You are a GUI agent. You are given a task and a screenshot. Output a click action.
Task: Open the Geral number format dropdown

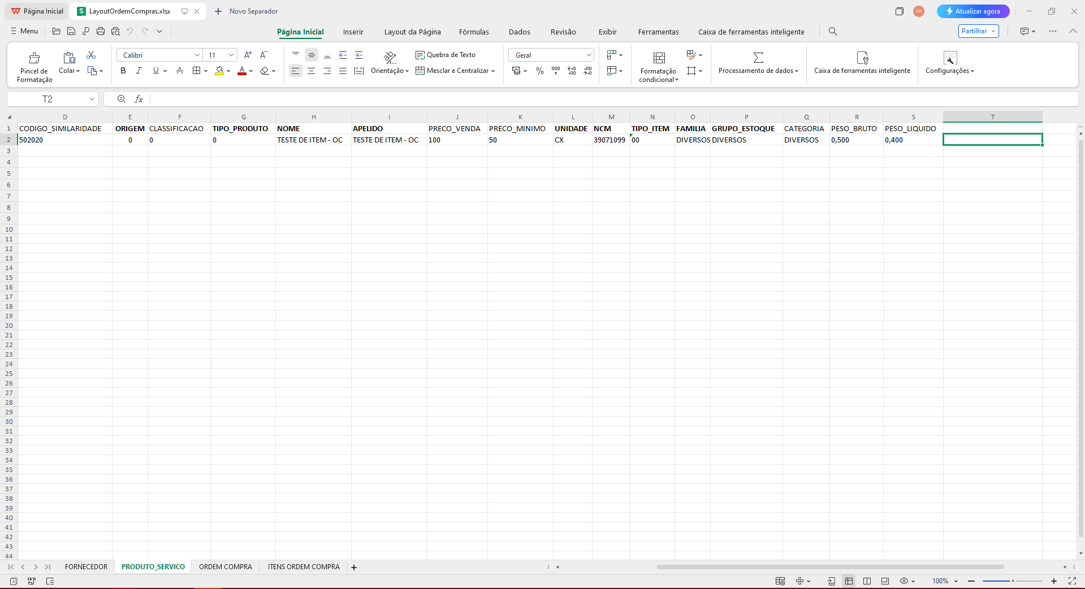[589, 55]
